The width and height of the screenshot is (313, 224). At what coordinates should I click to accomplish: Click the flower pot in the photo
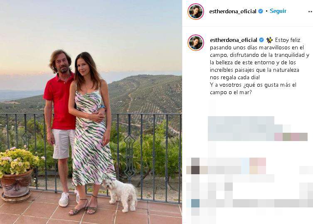(x=16, y=186)
